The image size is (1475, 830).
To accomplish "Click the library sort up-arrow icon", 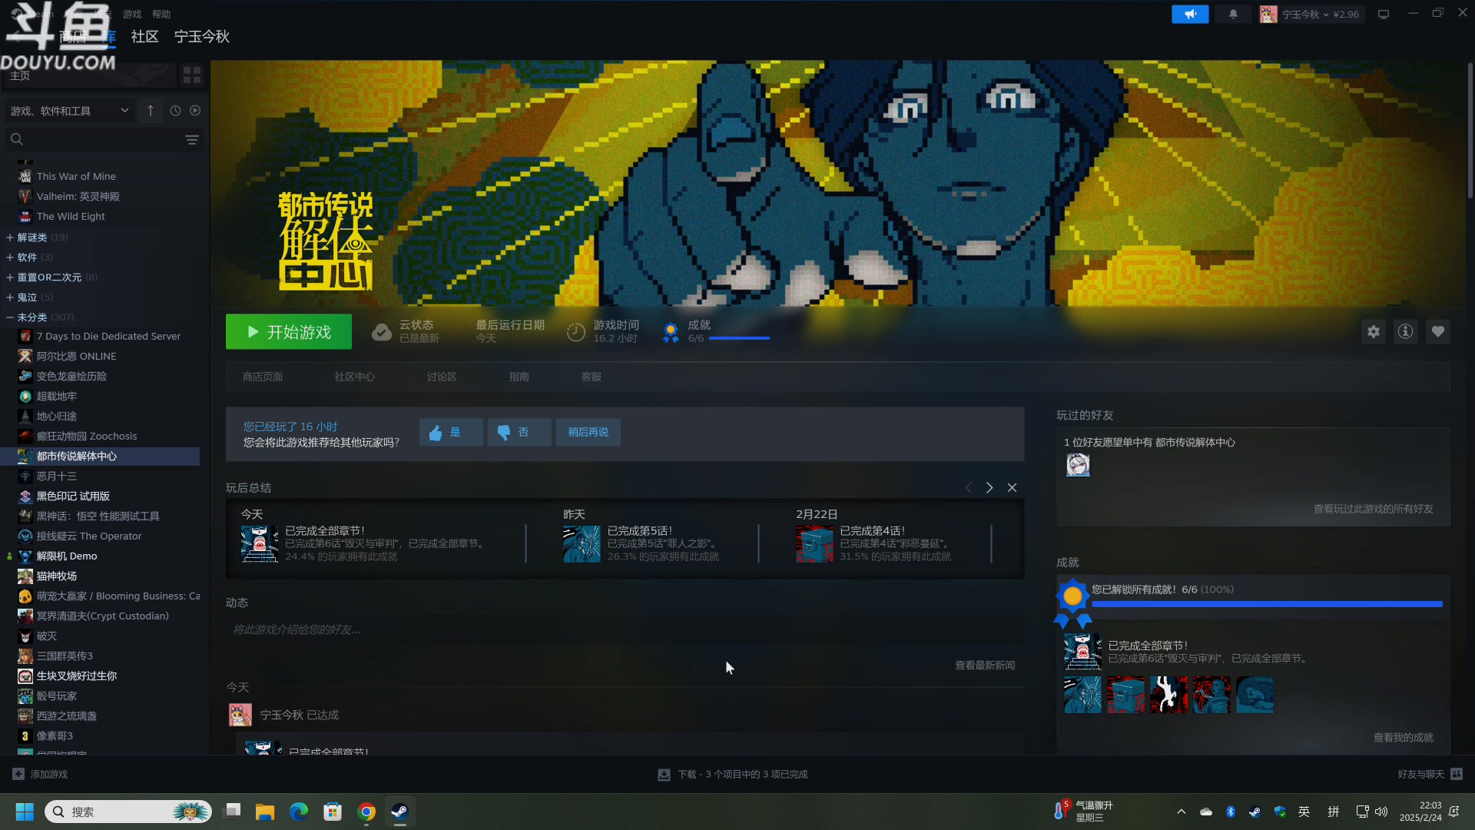I will pyautogui.click(x=151, y=111).
